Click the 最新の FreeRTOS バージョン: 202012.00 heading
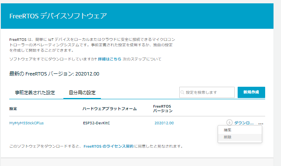The width and height of the screenshot is (281, 166). 54,74
